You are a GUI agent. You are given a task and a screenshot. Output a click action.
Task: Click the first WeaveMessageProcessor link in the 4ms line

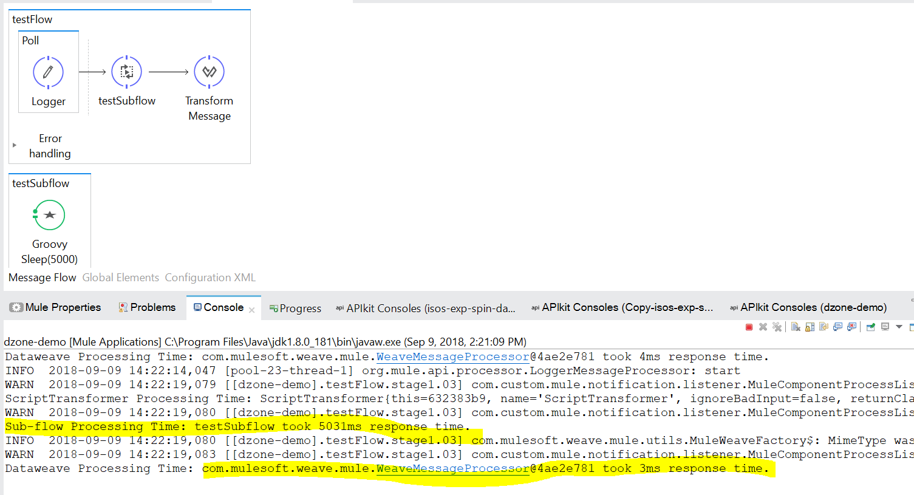click(x=452, y=357)
